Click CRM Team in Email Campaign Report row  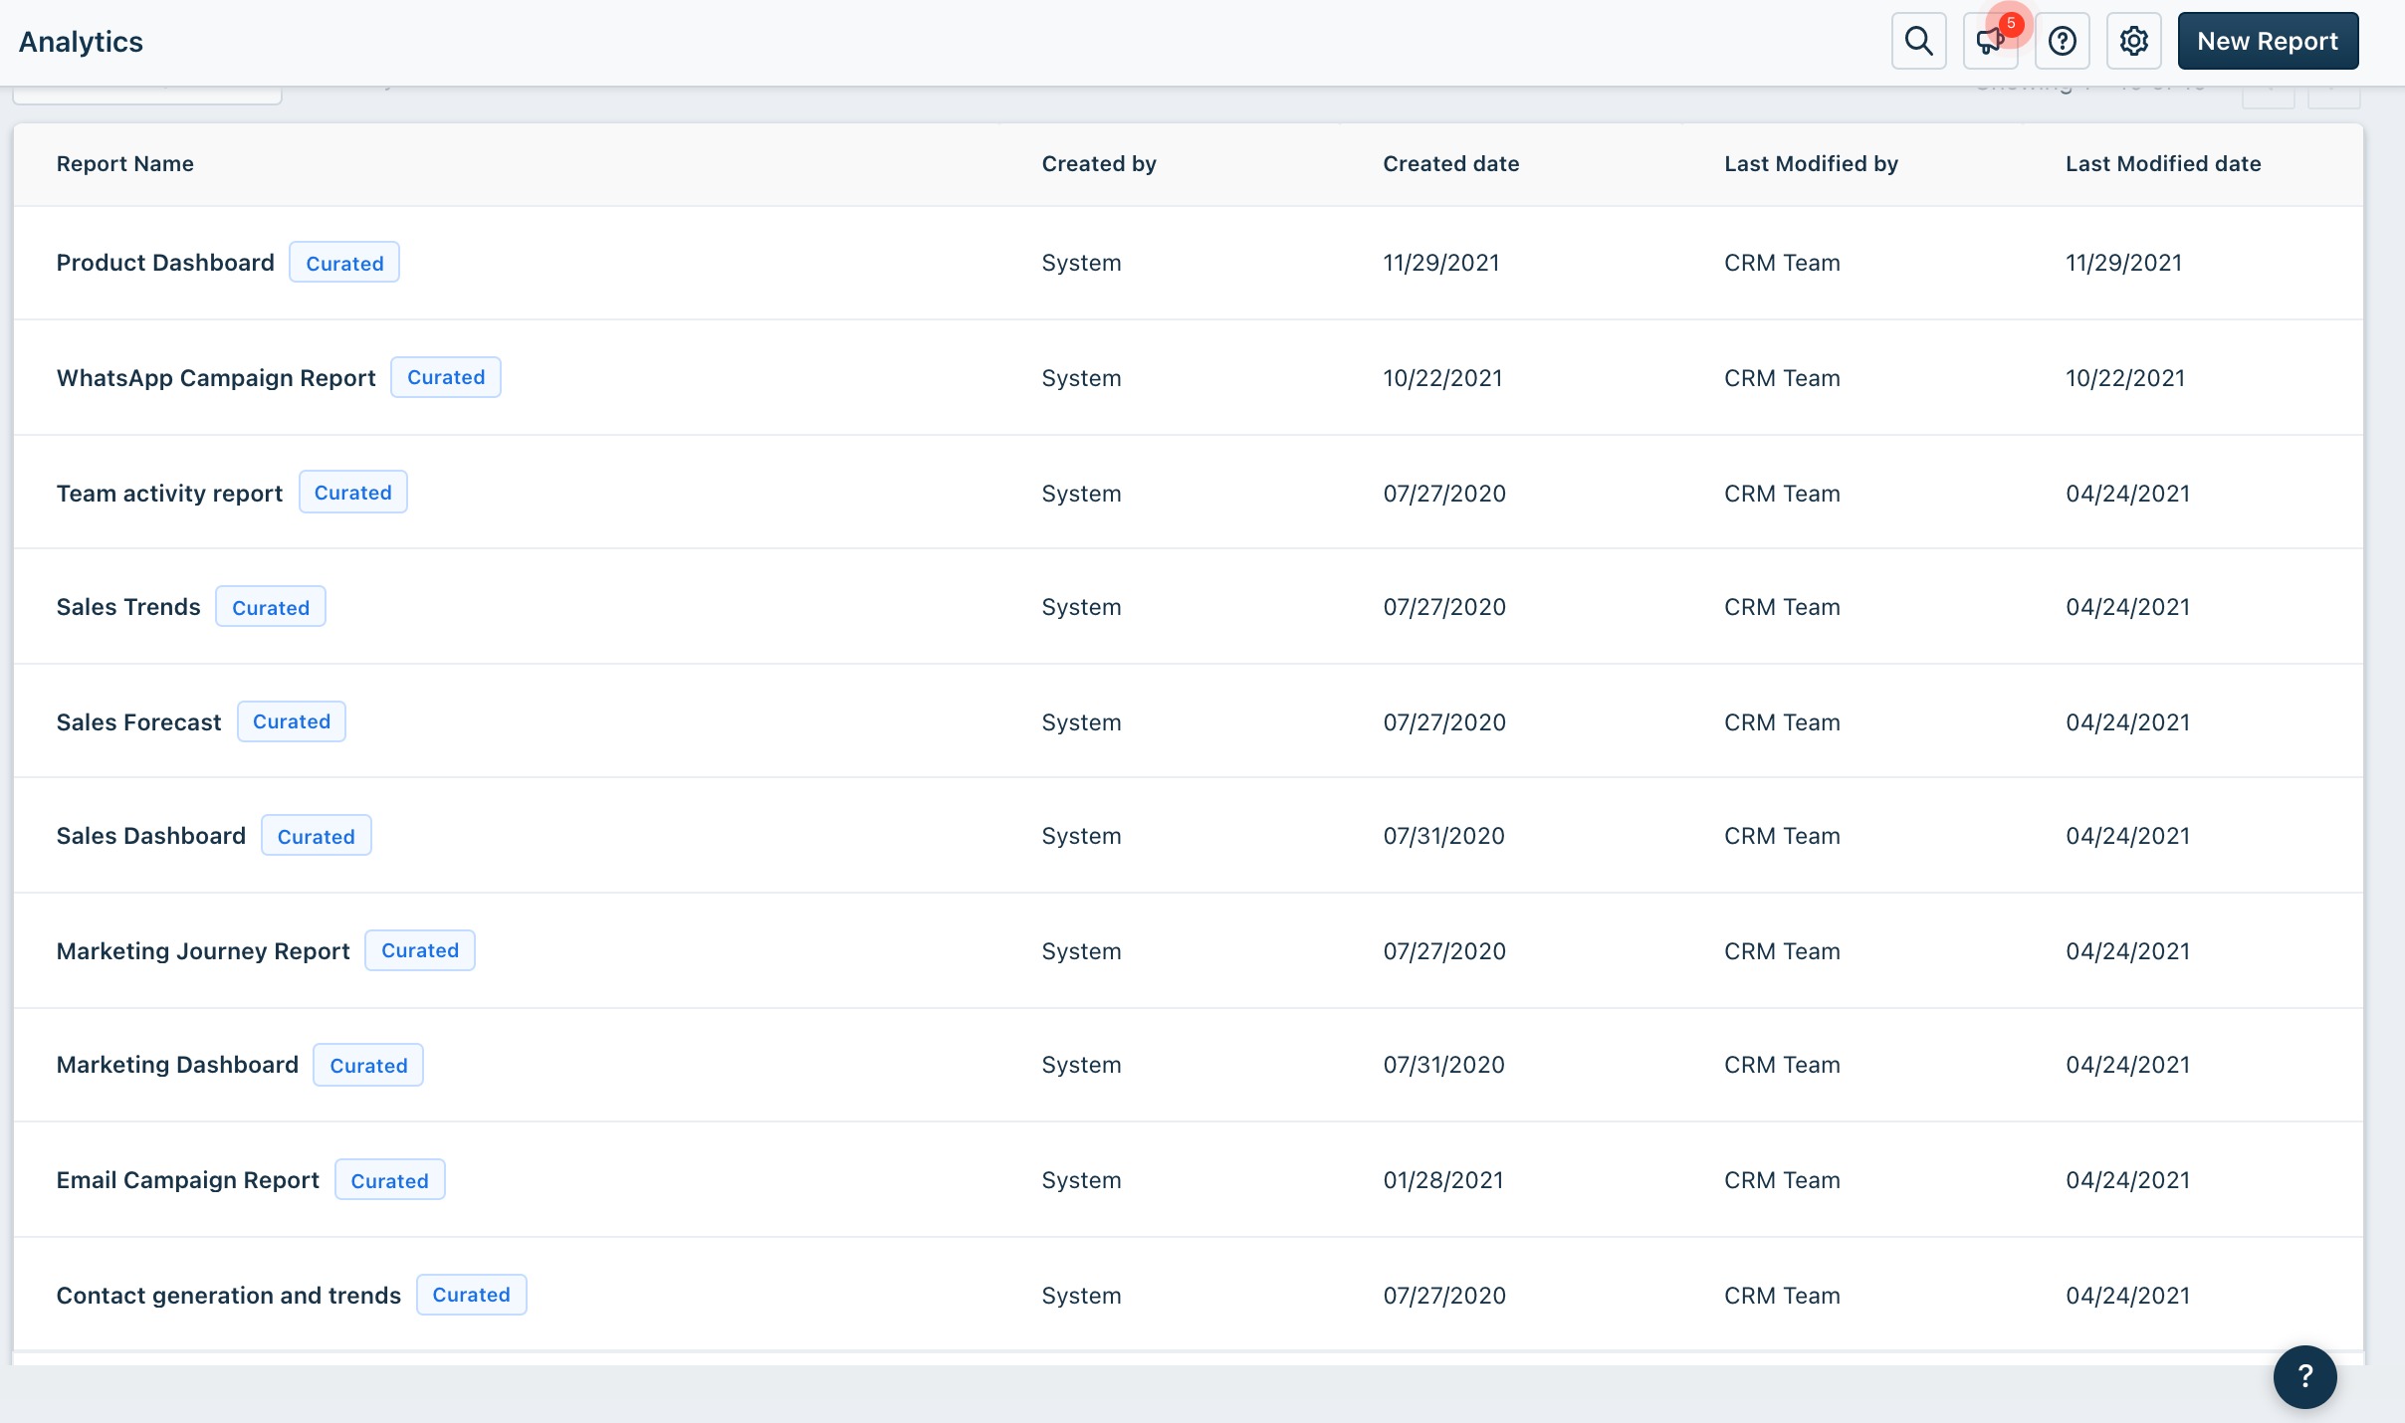click(1783, 1180)
